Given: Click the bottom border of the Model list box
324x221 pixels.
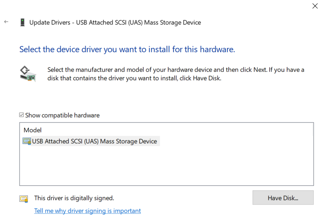Looking at the screenshot, I should click(166, 185).
